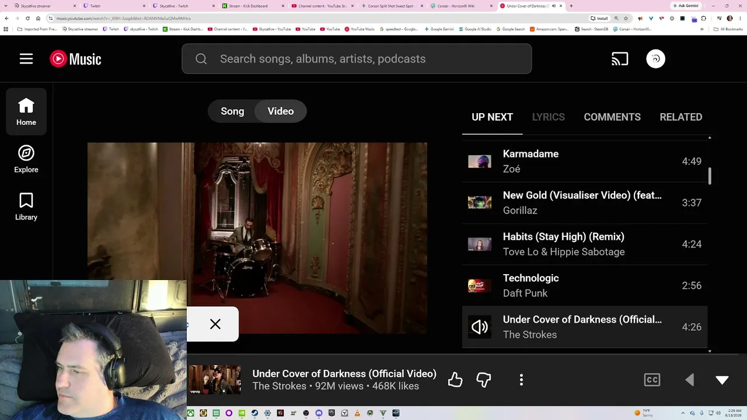Open Discord from the taskbar

coord(319,413)
